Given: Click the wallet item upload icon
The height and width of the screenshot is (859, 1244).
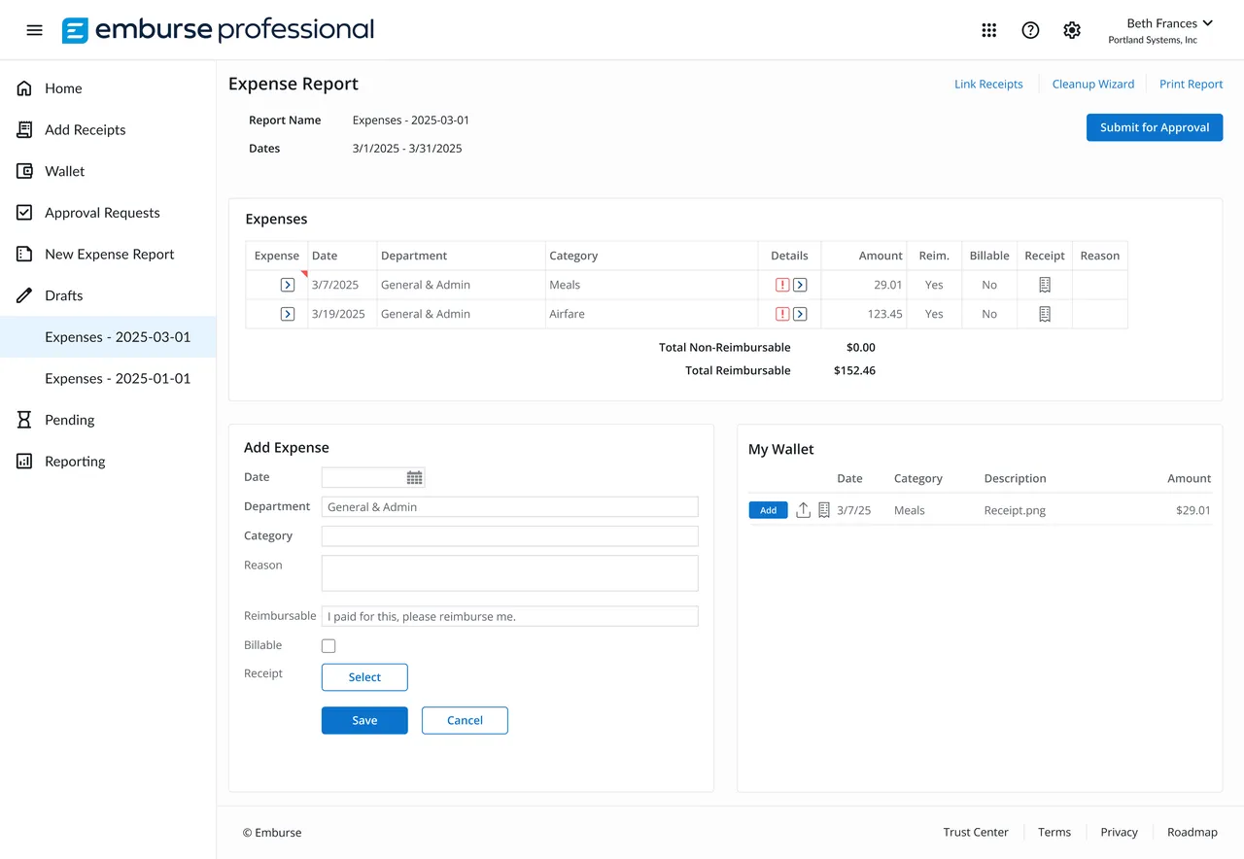Looking at the screenshot, I should 803,510.
